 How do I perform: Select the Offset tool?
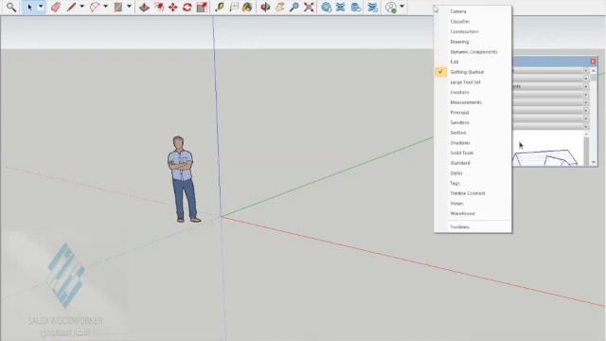(x=158, y=7)
